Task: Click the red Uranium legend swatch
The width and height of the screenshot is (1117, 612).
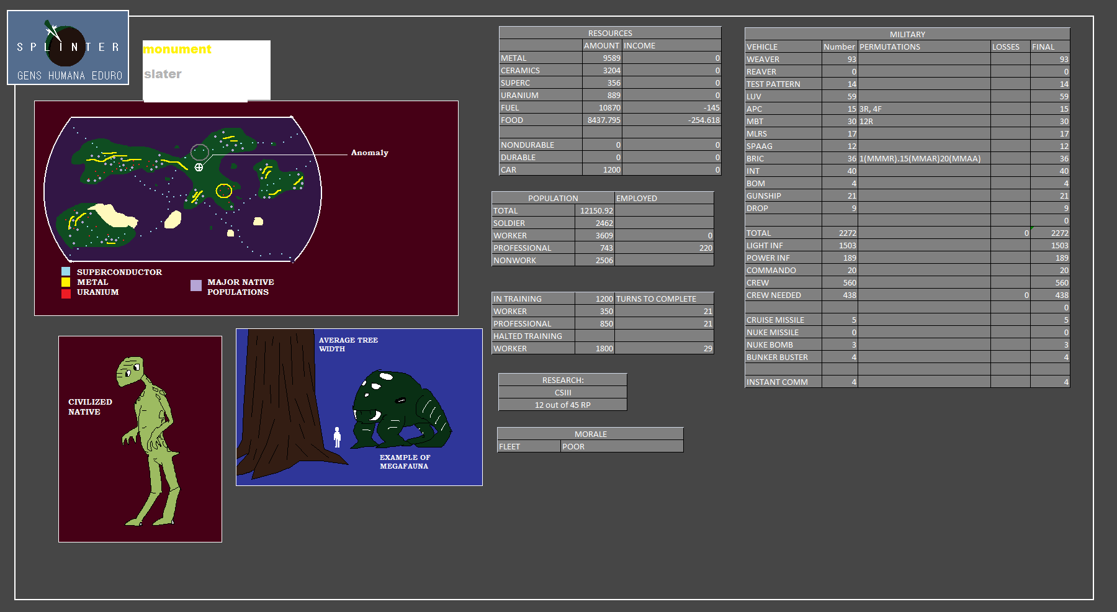Action: pos(66,293)
